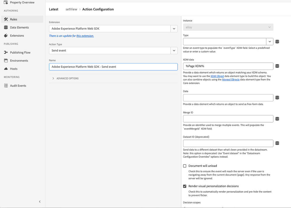The image size is (291, 208).
Task: Open the Extension dropdown
Action: point(174,29)
